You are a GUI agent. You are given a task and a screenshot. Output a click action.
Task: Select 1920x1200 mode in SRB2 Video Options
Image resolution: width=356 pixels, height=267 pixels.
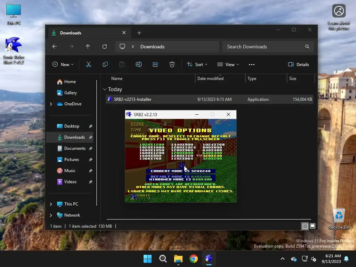[152, 145]
